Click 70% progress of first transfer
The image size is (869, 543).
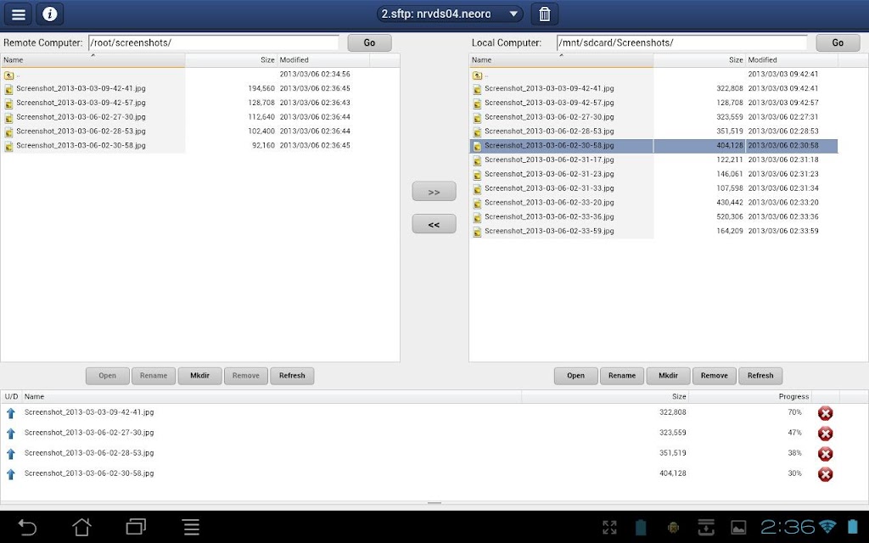(794, 412)
